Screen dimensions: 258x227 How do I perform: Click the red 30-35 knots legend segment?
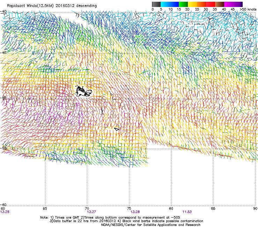point(211,4)
